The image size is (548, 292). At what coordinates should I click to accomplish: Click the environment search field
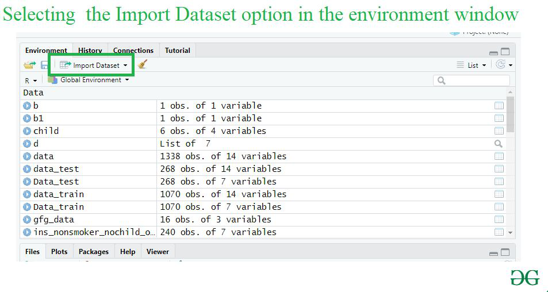(x=471, y=80)
